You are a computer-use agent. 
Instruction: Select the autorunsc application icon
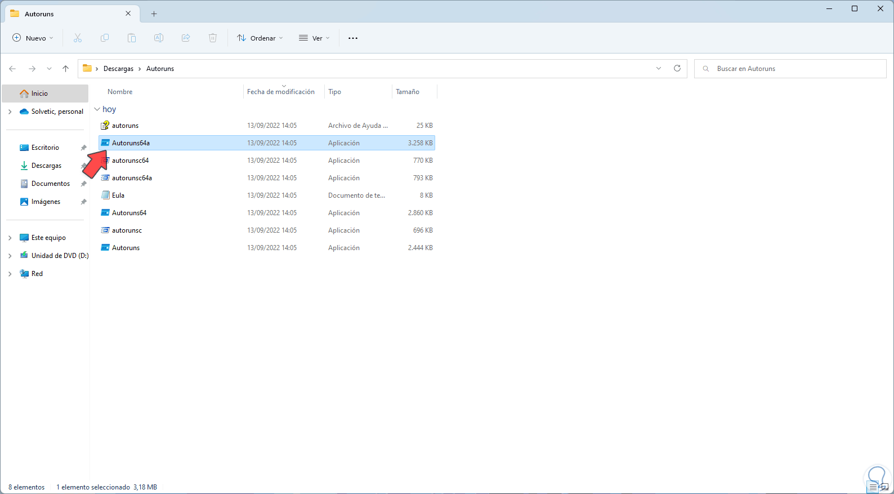105,230
